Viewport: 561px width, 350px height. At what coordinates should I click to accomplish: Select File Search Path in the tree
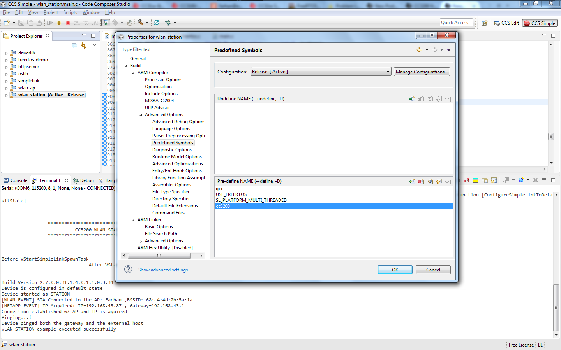point(161,234)
